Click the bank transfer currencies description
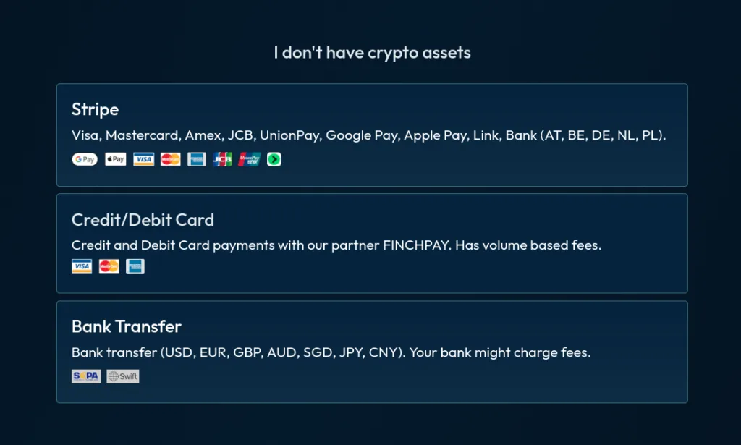 tap(331, 352)
